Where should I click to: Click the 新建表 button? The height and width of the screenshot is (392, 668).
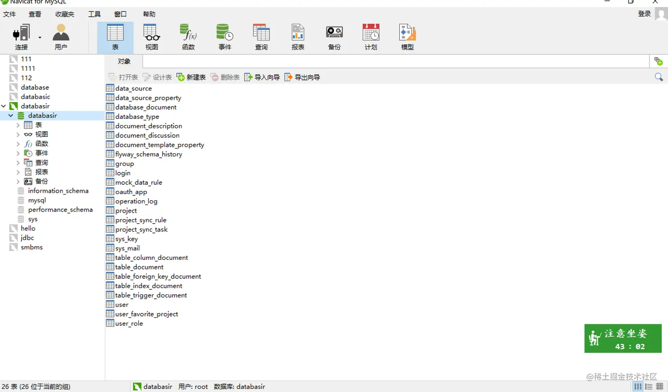click(x=191, y=77)
